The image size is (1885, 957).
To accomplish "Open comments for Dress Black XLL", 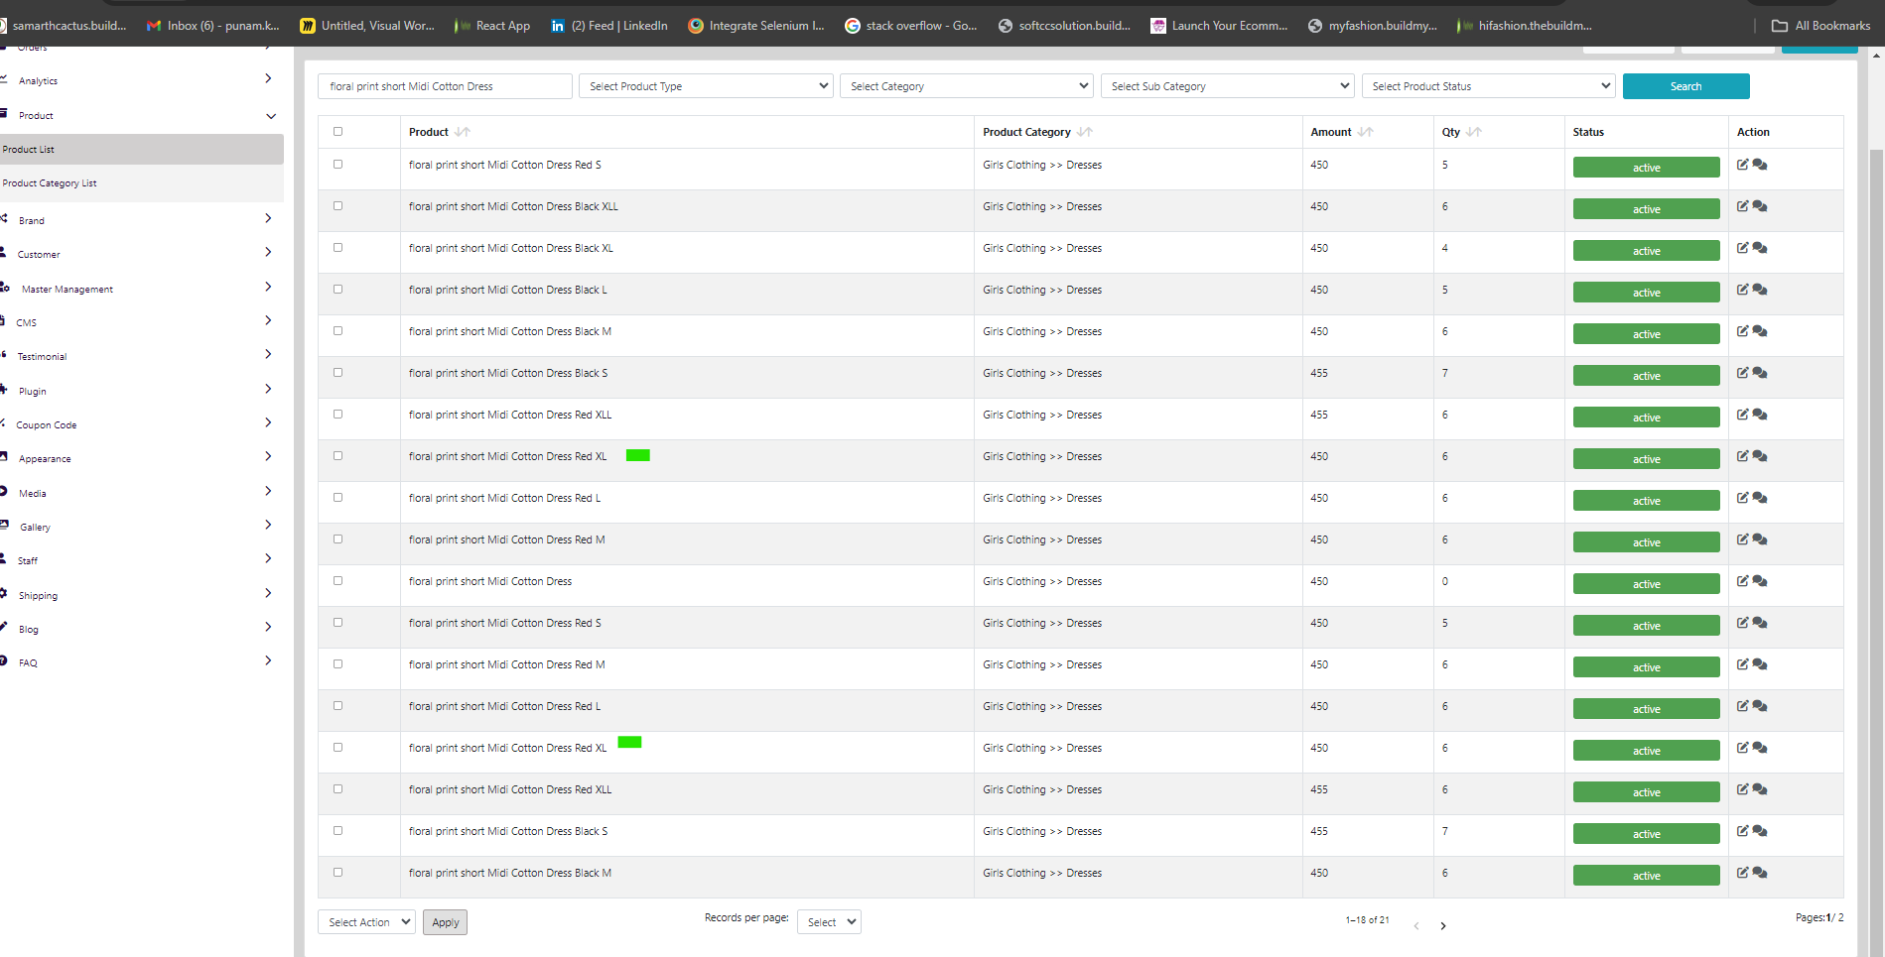I will point(1760,206).
